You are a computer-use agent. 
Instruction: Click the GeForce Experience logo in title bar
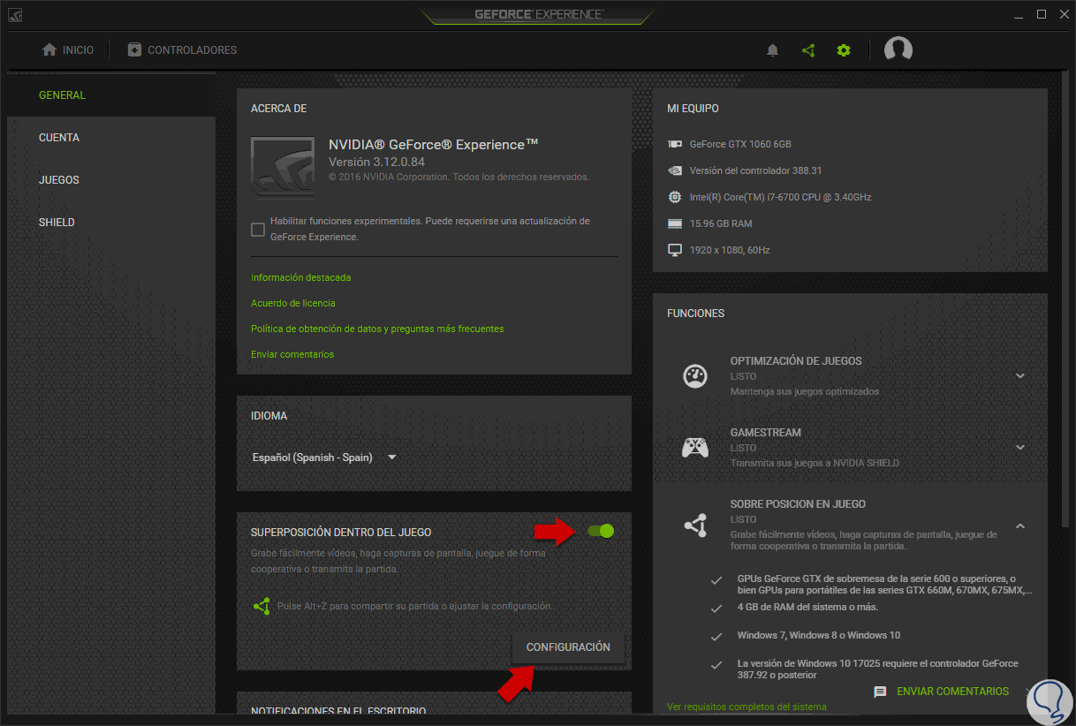point(538,14)
